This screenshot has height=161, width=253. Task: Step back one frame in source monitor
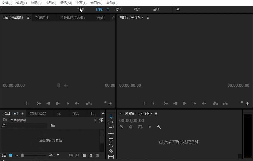click(48, 103)
